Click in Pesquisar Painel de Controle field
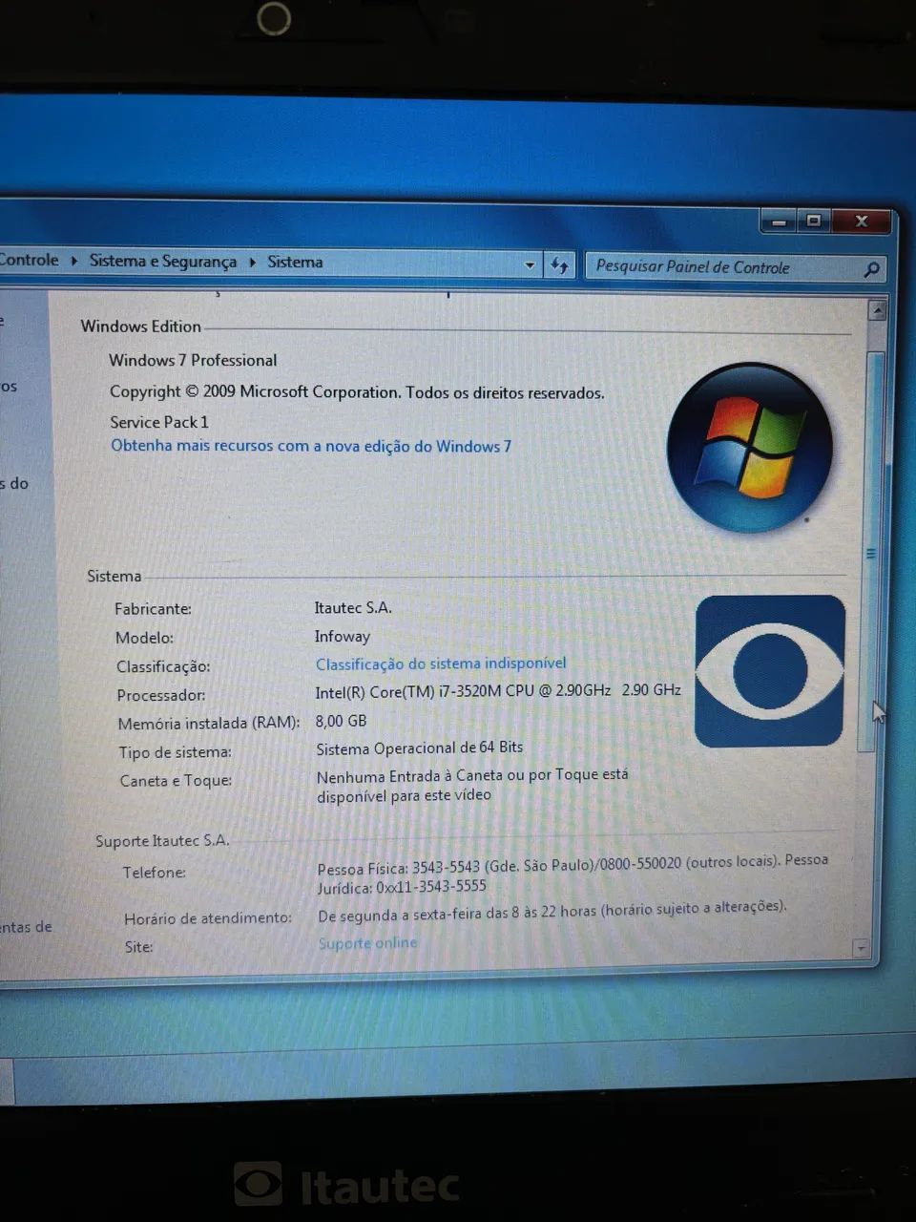 point(736,268)
